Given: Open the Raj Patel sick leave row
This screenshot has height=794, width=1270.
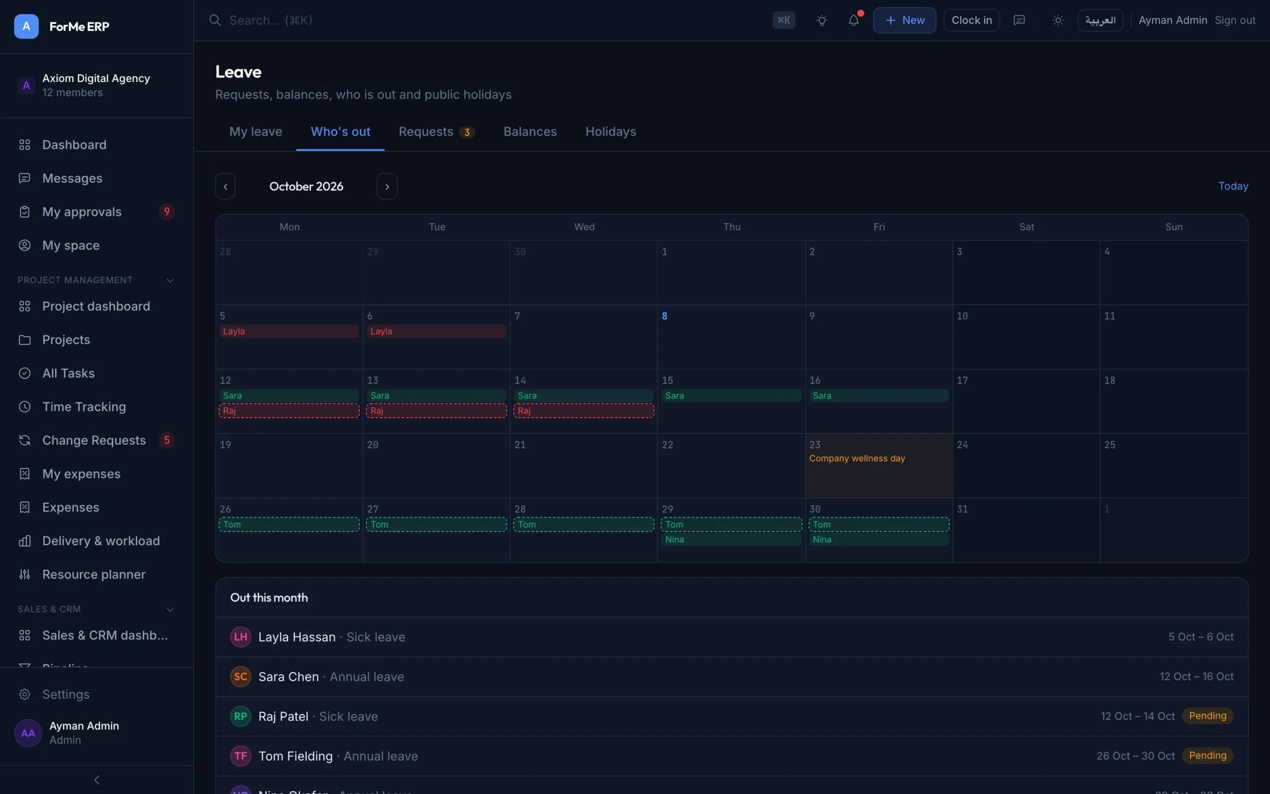Looking at the screenshot, I should 732,716.
